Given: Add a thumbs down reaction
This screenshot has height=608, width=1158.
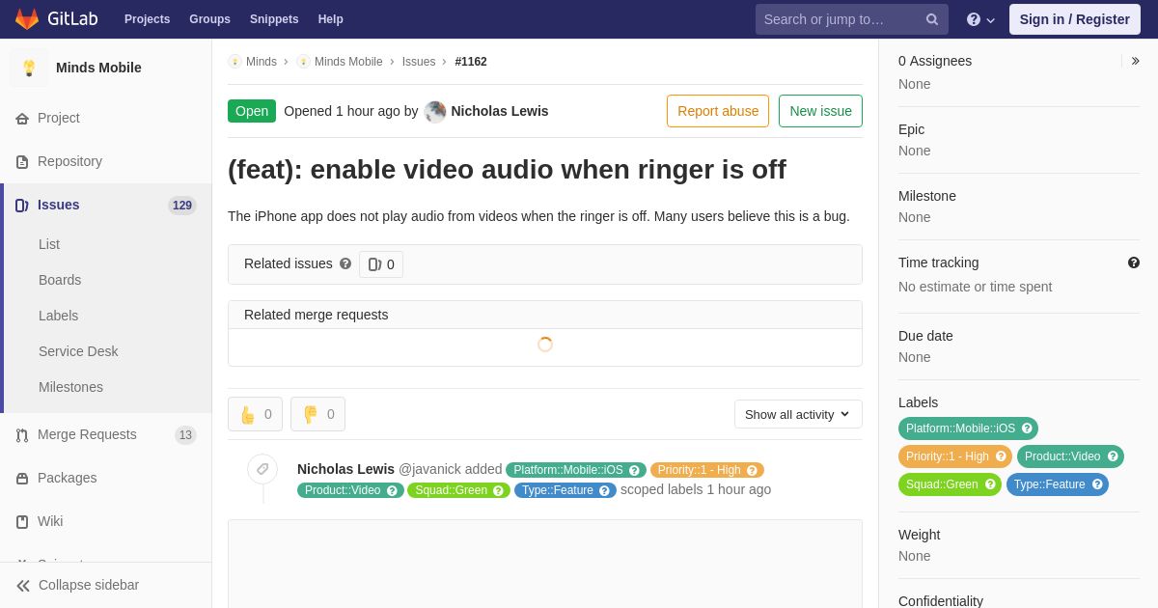Looking at the screenshot, I should (317, 414).
